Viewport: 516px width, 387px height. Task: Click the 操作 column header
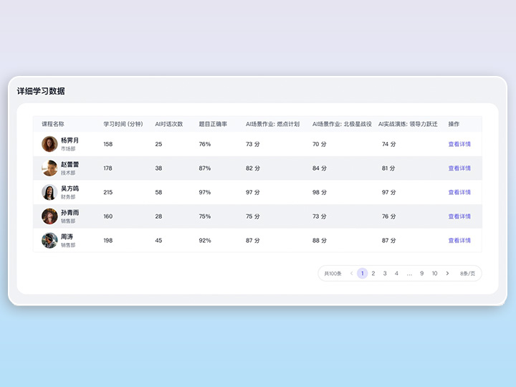454,124
